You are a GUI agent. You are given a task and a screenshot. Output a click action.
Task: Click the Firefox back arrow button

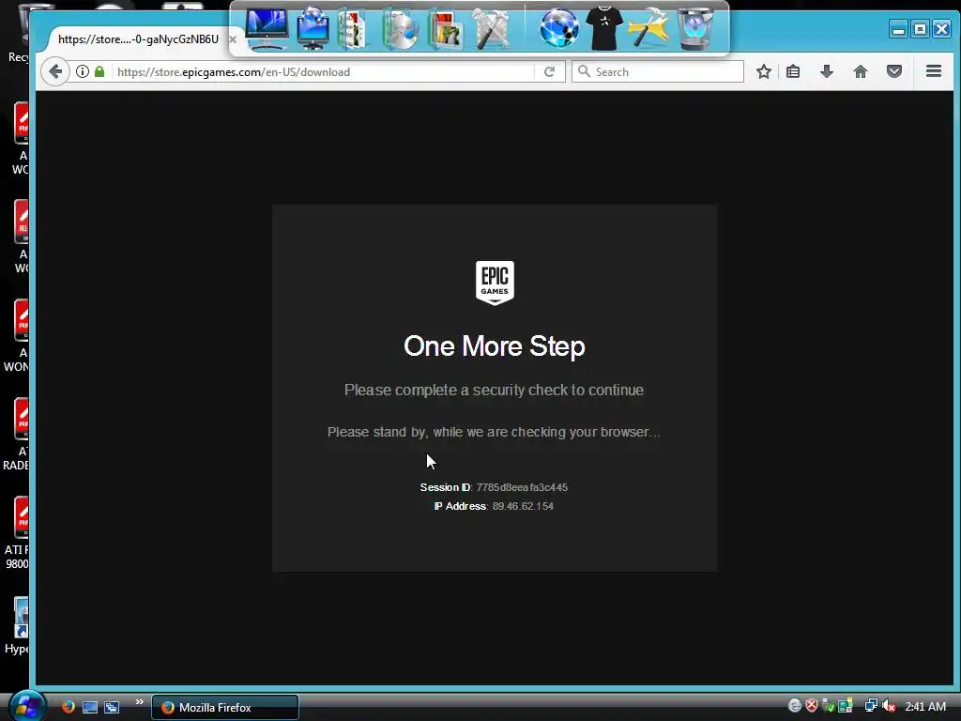point(55,71)
